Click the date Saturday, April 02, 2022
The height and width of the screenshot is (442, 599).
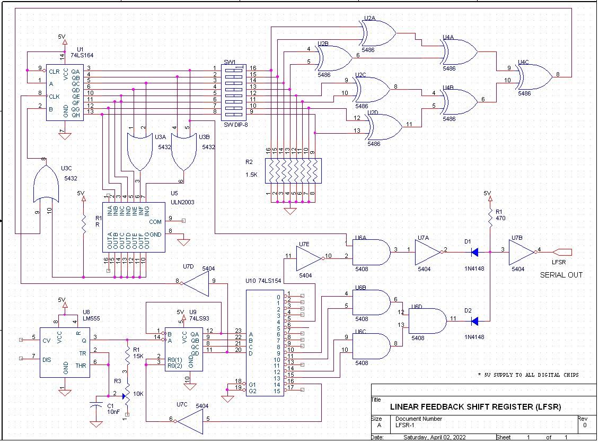[x=434, y=437]
